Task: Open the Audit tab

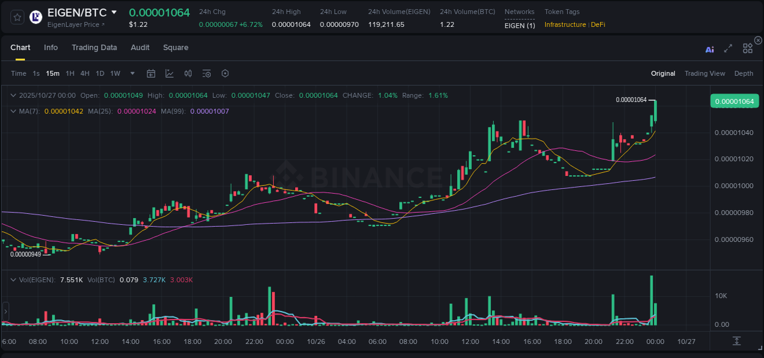Action: [x=140, y=47]
